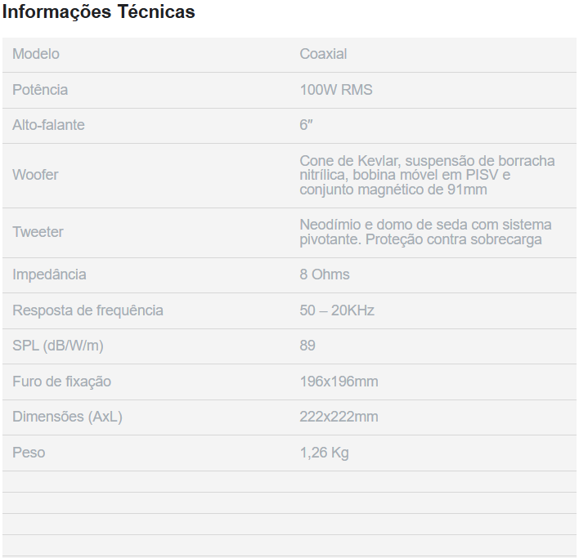
Task: Click the Neodímio tweeter description text
Action: (x=425, y=232)
